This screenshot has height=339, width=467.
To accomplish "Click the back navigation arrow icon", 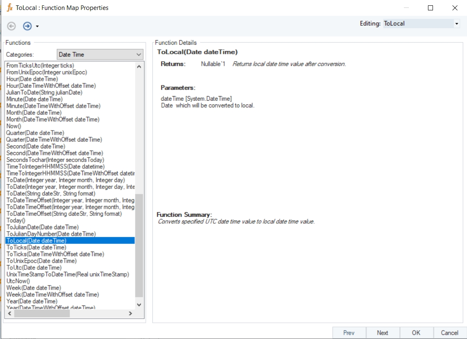I will click(x=11, y=26).
